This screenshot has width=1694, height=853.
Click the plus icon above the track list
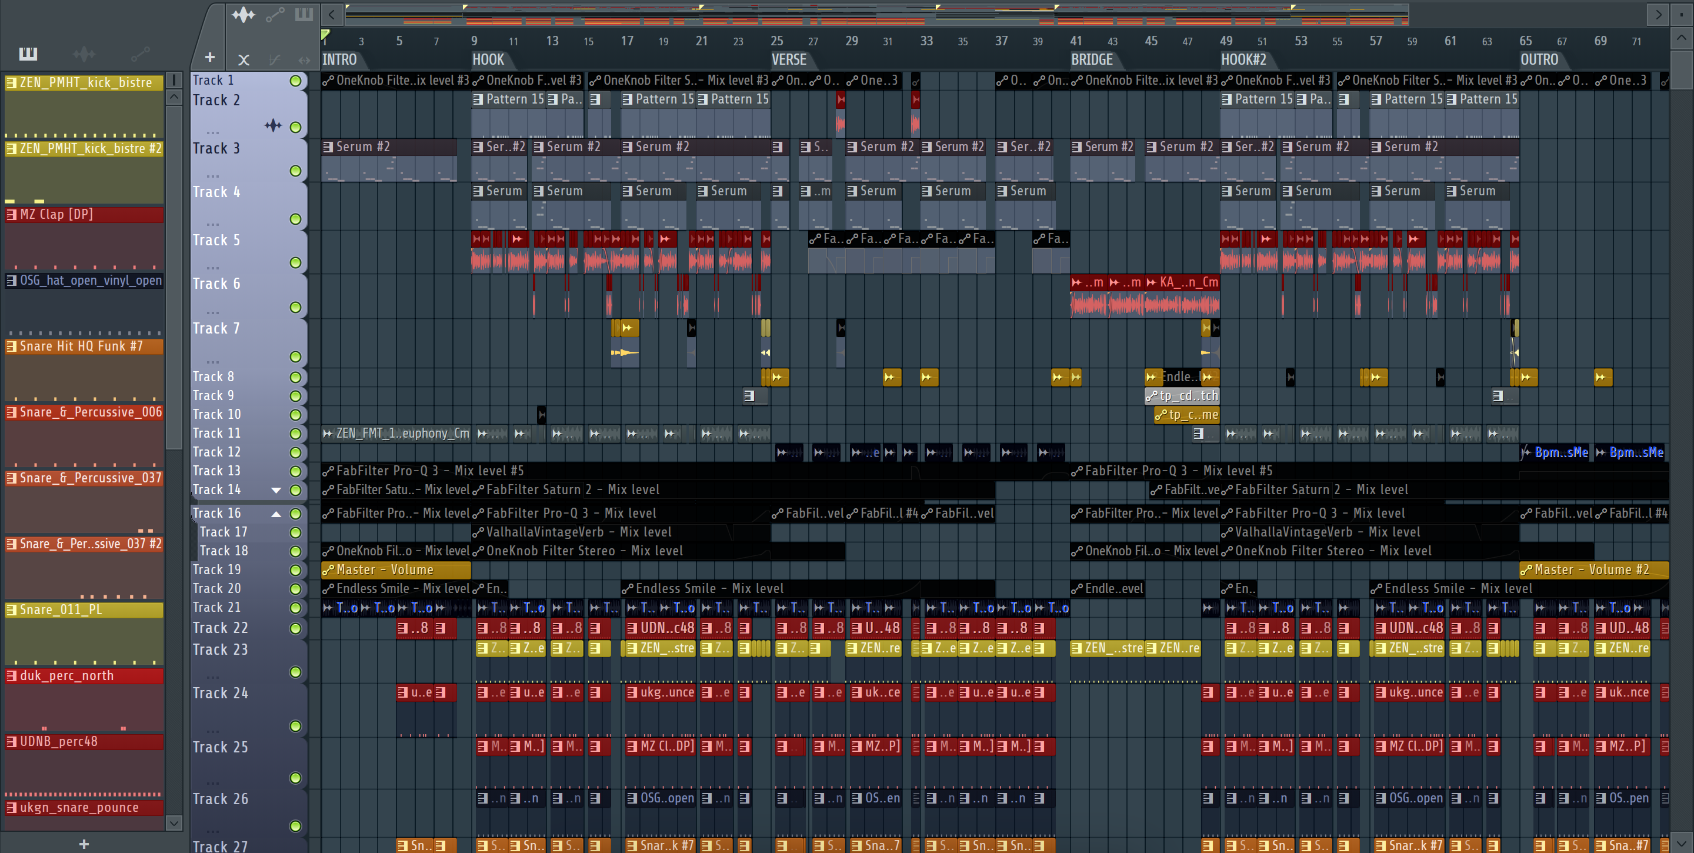210,58
